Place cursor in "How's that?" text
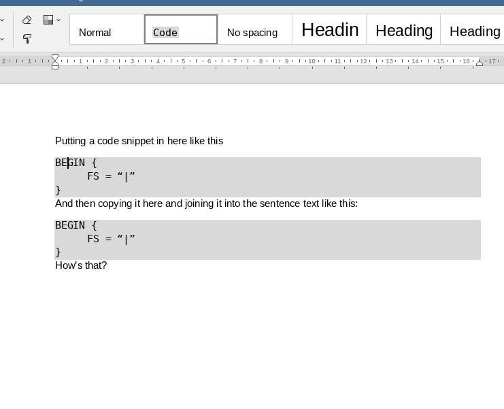This screenshot has width=504, height=409. [x=81, y=265]
